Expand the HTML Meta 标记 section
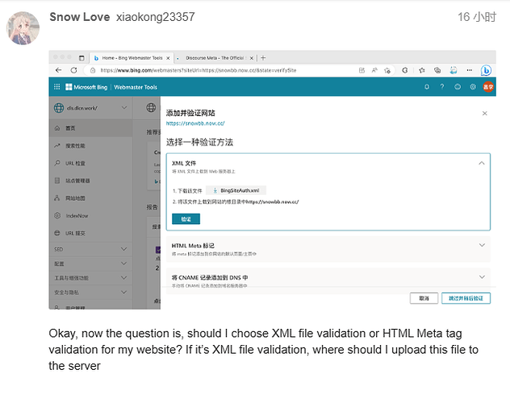 point(482,245)
